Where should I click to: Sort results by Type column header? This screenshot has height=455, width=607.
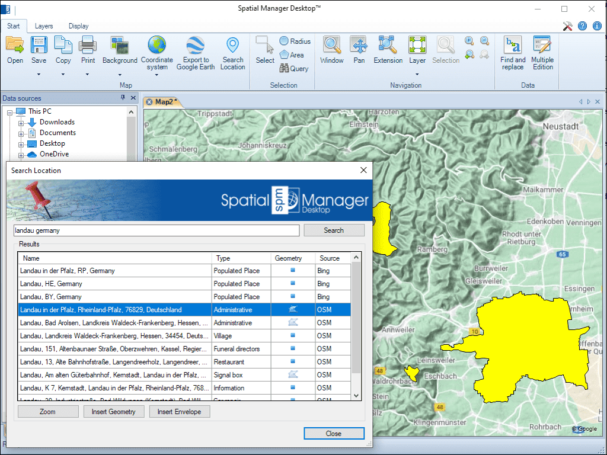click(241, 258)
